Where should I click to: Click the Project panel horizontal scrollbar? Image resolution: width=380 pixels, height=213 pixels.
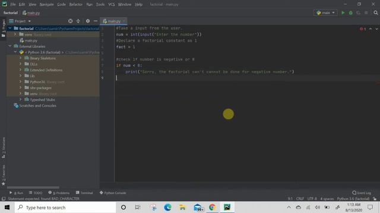(x=33, y=188)
